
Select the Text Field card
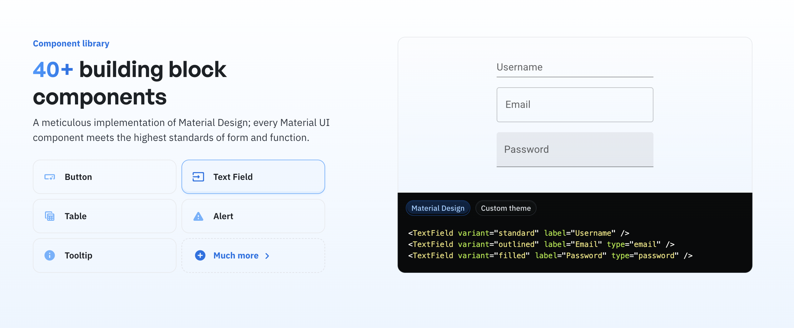pyautogui.click(x=253, y=176)
